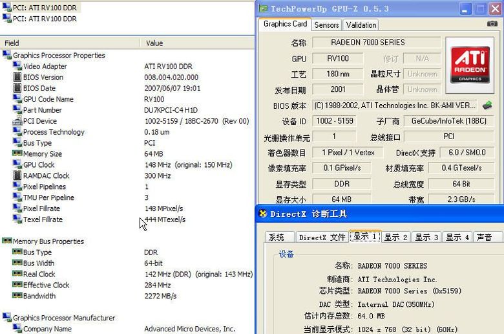Open the Validation tab in GPU-Z

point(361,25)
